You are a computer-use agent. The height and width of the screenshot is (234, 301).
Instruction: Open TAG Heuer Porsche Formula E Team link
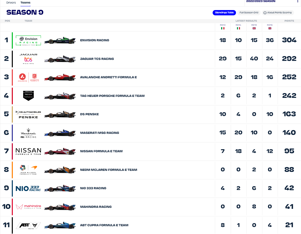click(112, 96)
